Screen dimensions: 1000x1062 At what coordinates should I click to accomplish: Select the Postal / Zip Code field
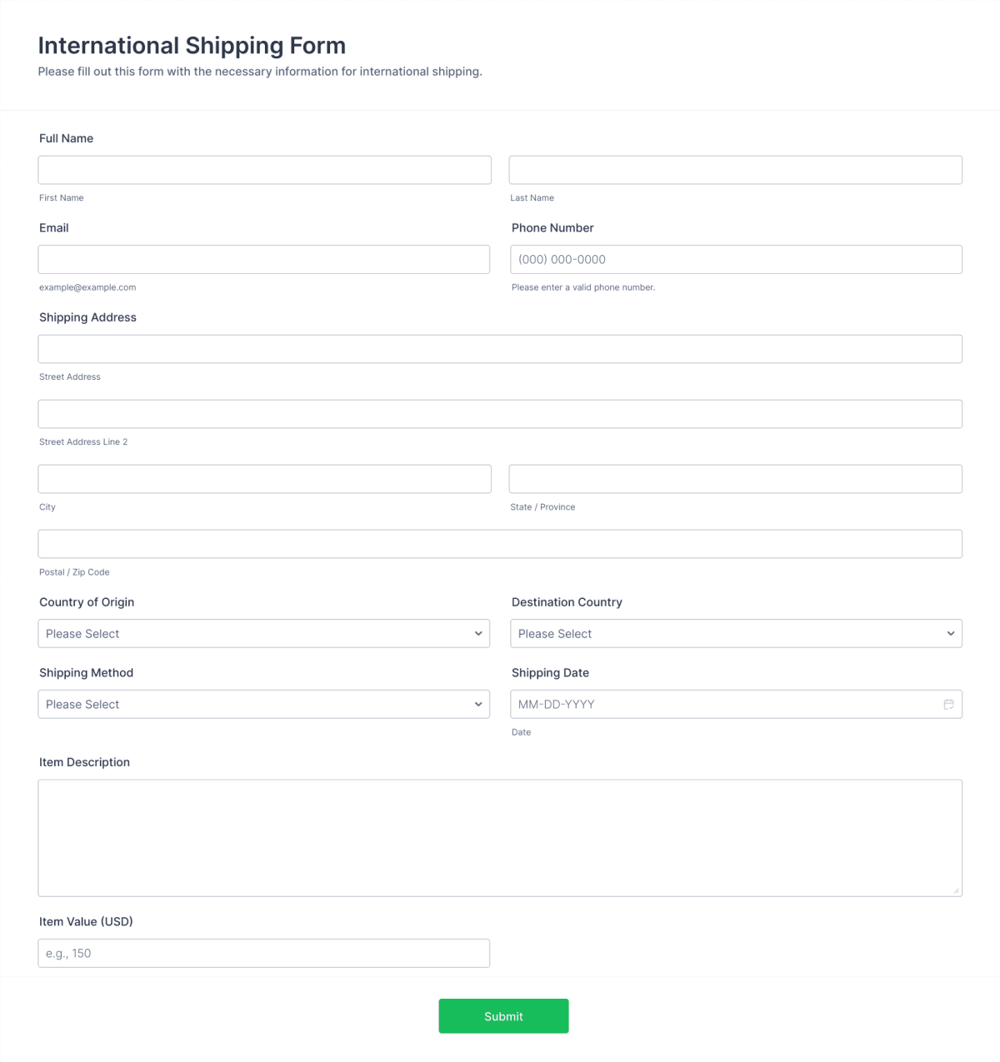(500, 543)
